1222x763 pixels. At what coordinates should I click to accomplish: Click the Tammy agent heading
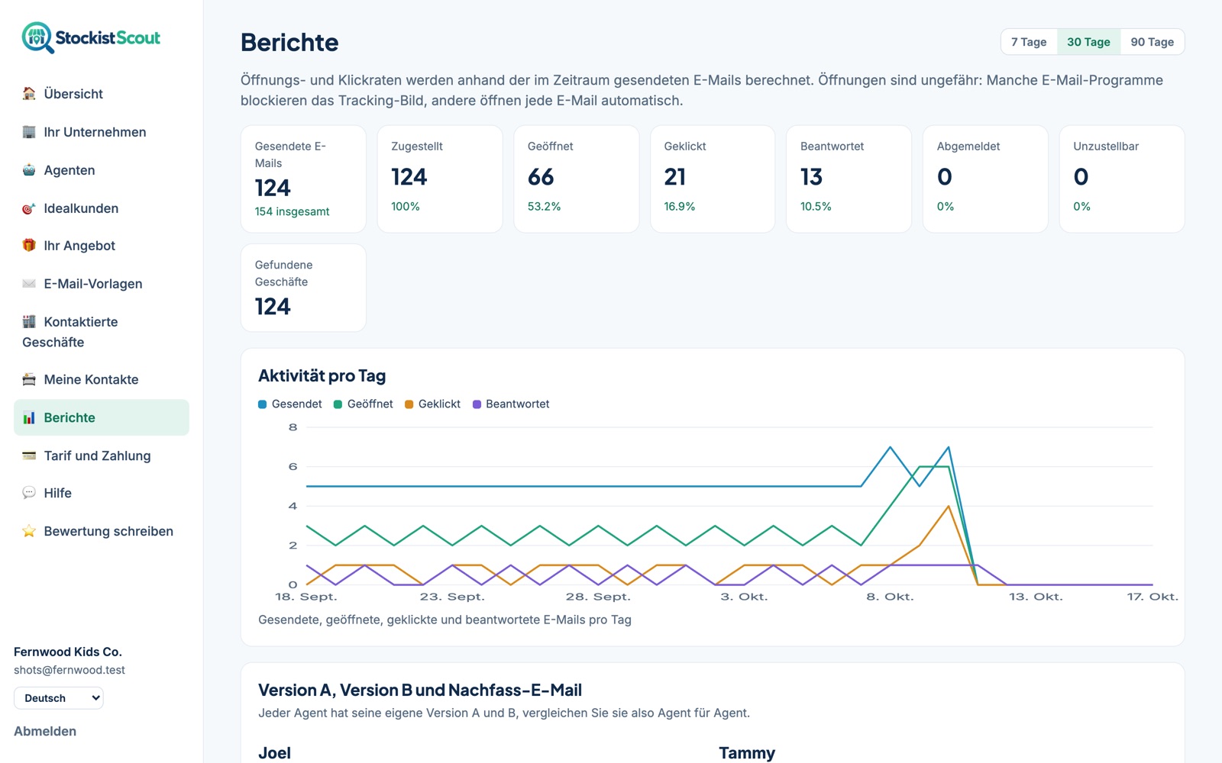point(747,753)
